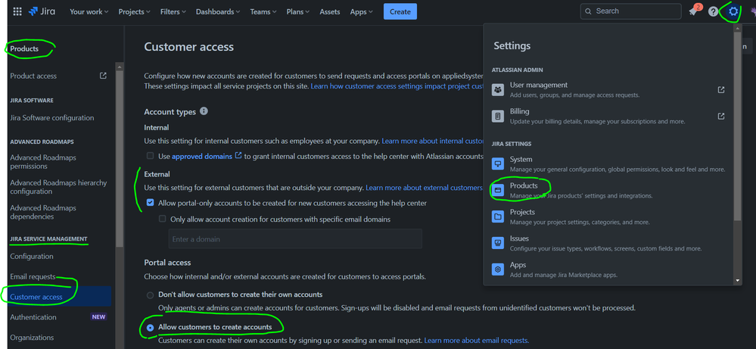Click the search magnifier icon
Image resolution: width=756 pixels, height=349 pixels.
coord(588,11)
